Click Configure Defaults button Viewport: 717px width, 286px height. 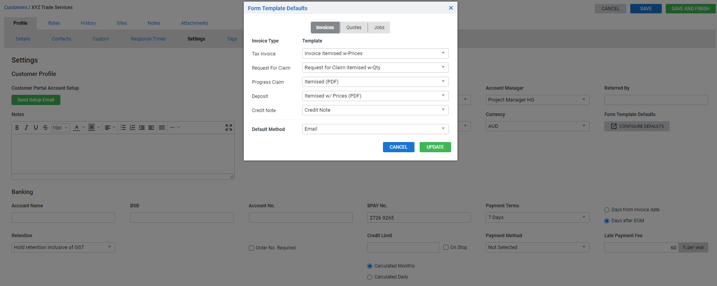coord(637,126)
